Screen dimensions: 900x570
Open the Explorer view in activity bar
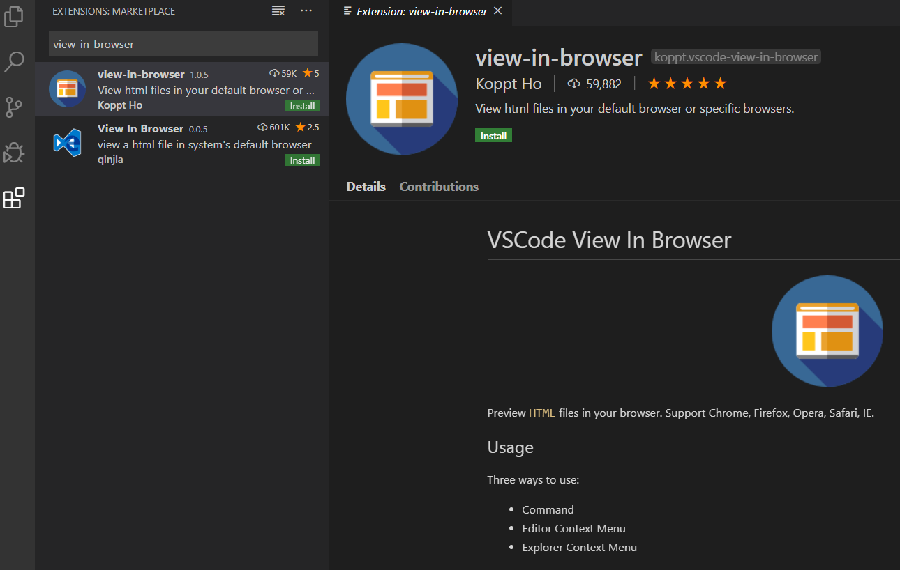(x=14, y=16)
